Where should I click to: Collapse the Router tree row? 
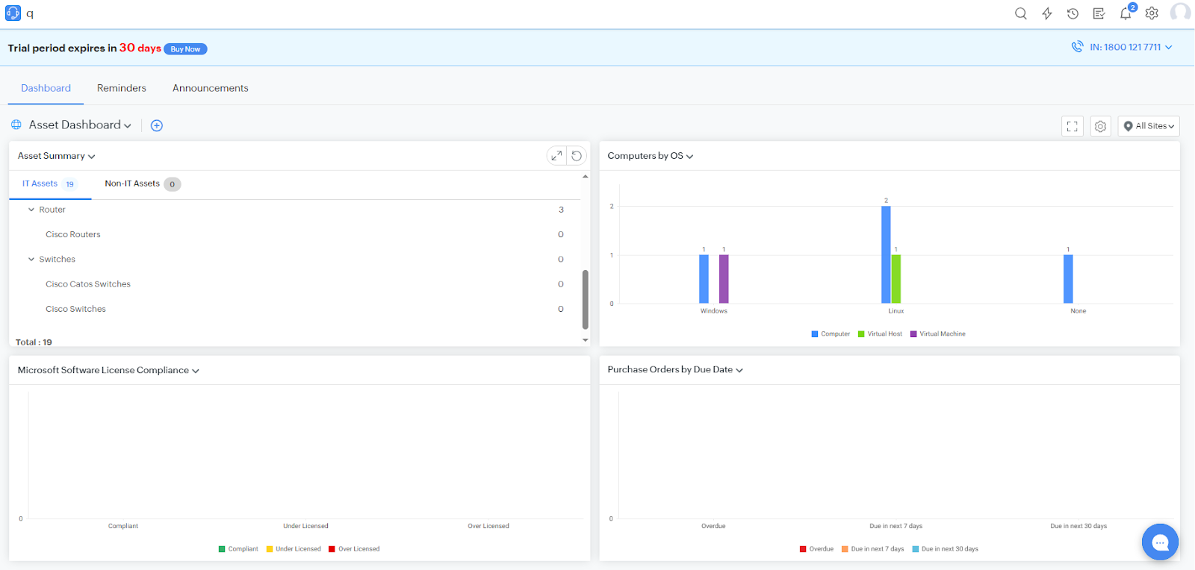(x=31, y=210)
